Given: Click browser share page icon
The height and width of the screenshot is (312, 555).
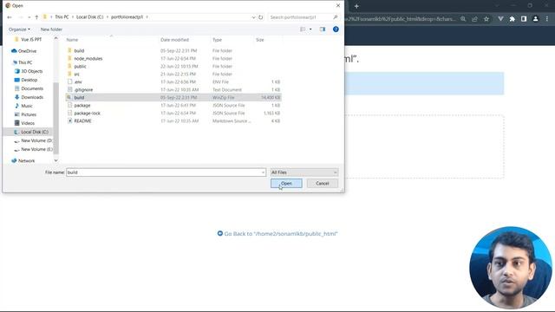Looking at the screenshot, I should pos(474,19).
